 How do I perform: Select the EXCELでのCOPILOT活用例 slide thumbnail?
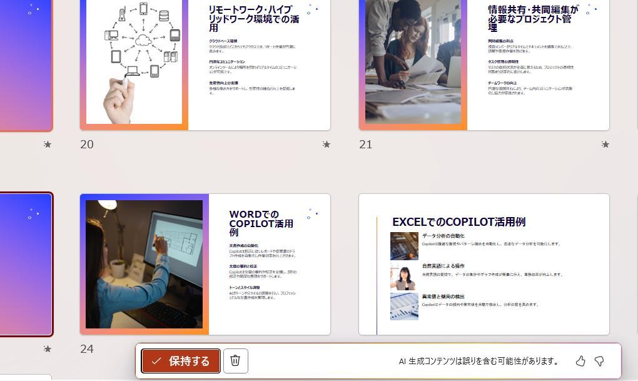484,264
